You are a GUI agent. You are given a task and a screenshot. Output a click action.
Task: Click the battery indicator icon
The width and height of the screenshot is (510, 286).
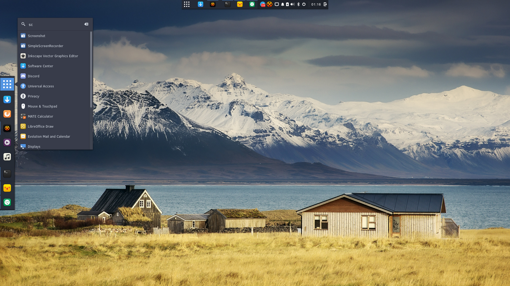tap(287, 4)
